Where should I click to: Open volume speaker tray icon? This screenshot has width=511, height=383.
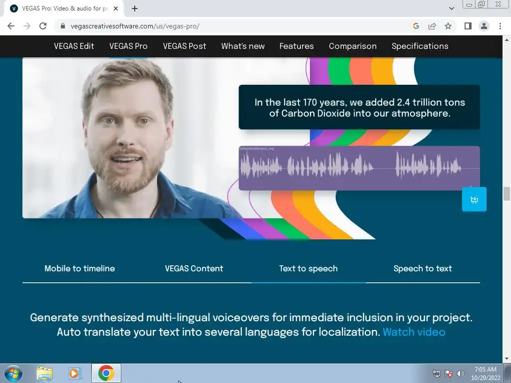click(461, 374)
